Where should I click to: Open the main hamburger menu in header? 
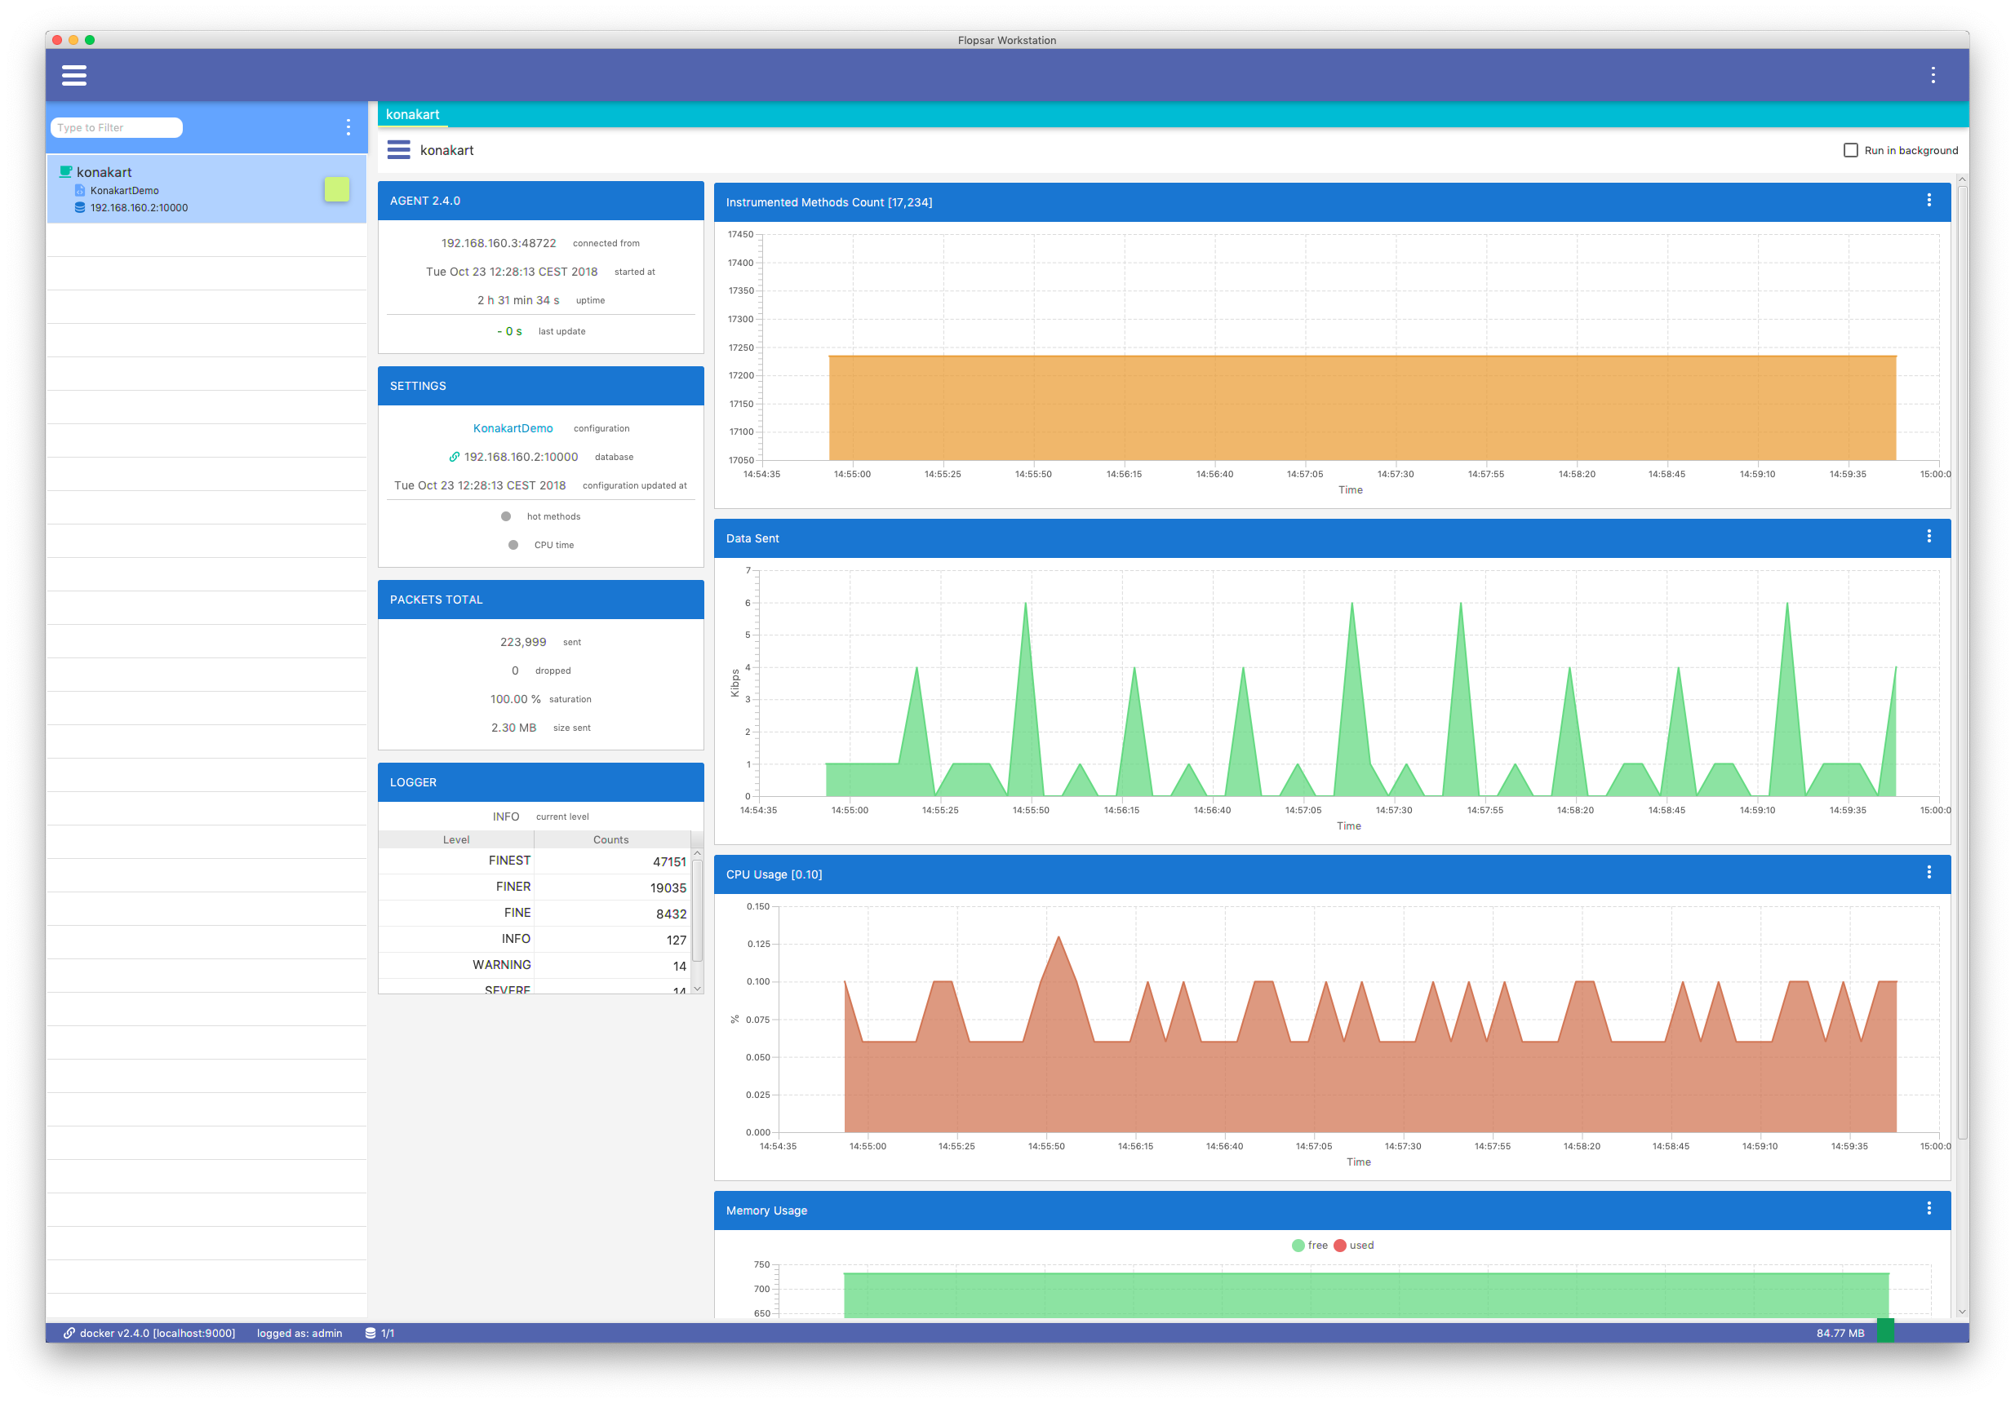74,76
